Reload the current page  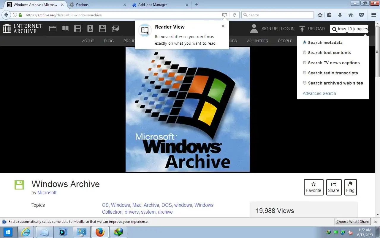[234, 15]
